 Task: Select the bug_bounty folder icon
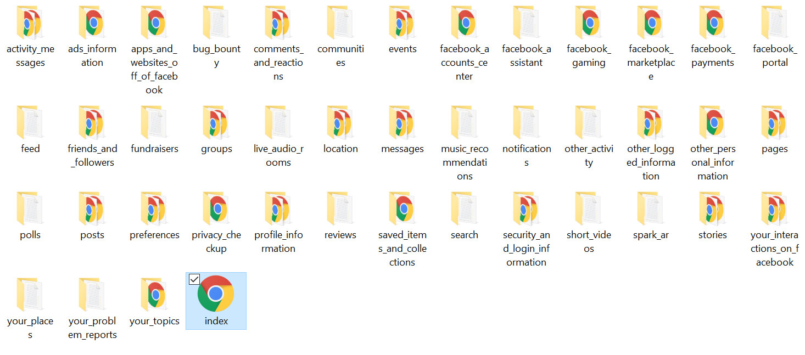click(x=216, y=22)
